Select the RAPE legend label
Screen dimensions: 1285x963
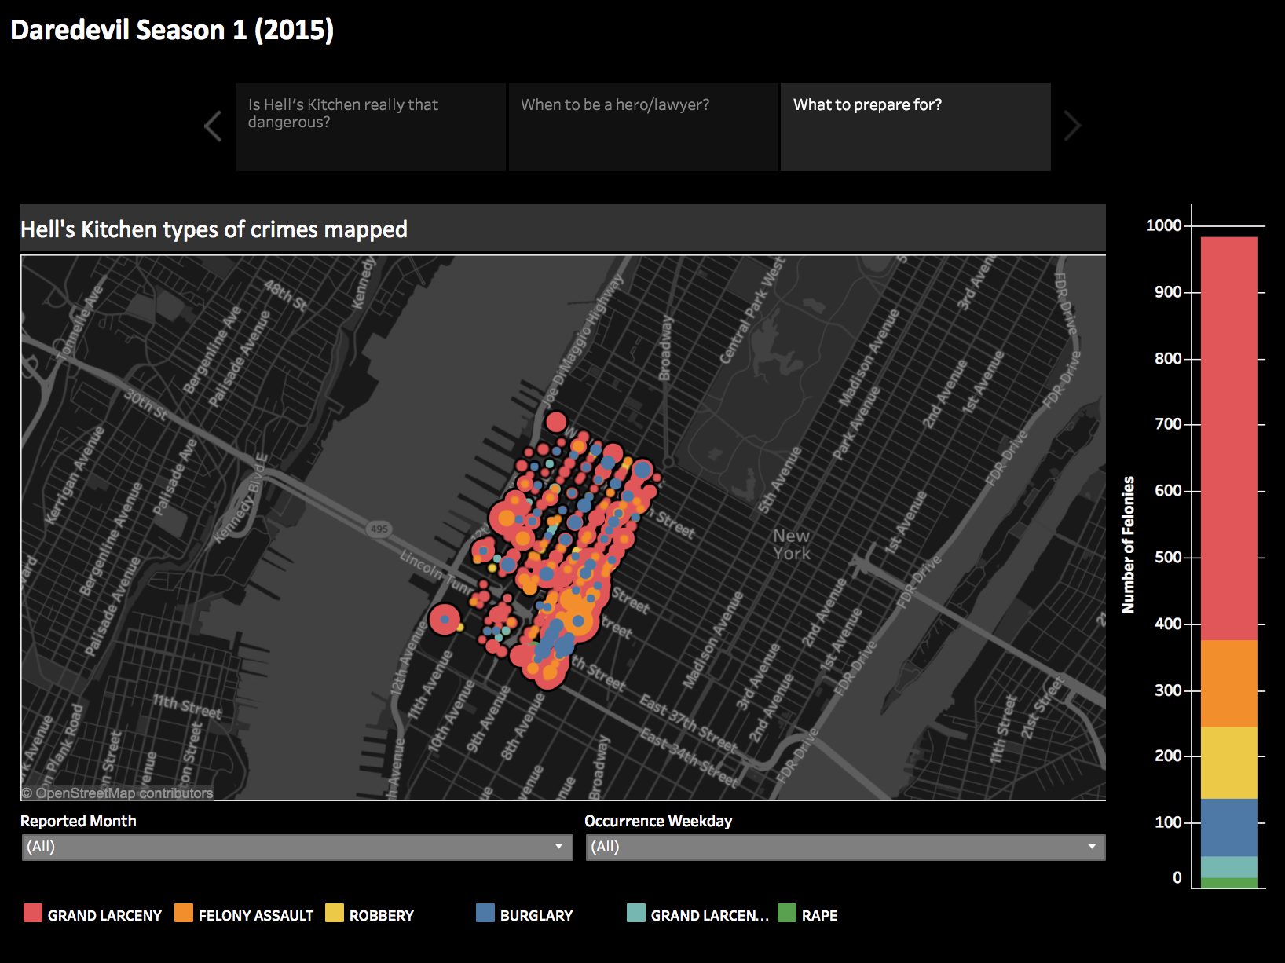(820, 916)
